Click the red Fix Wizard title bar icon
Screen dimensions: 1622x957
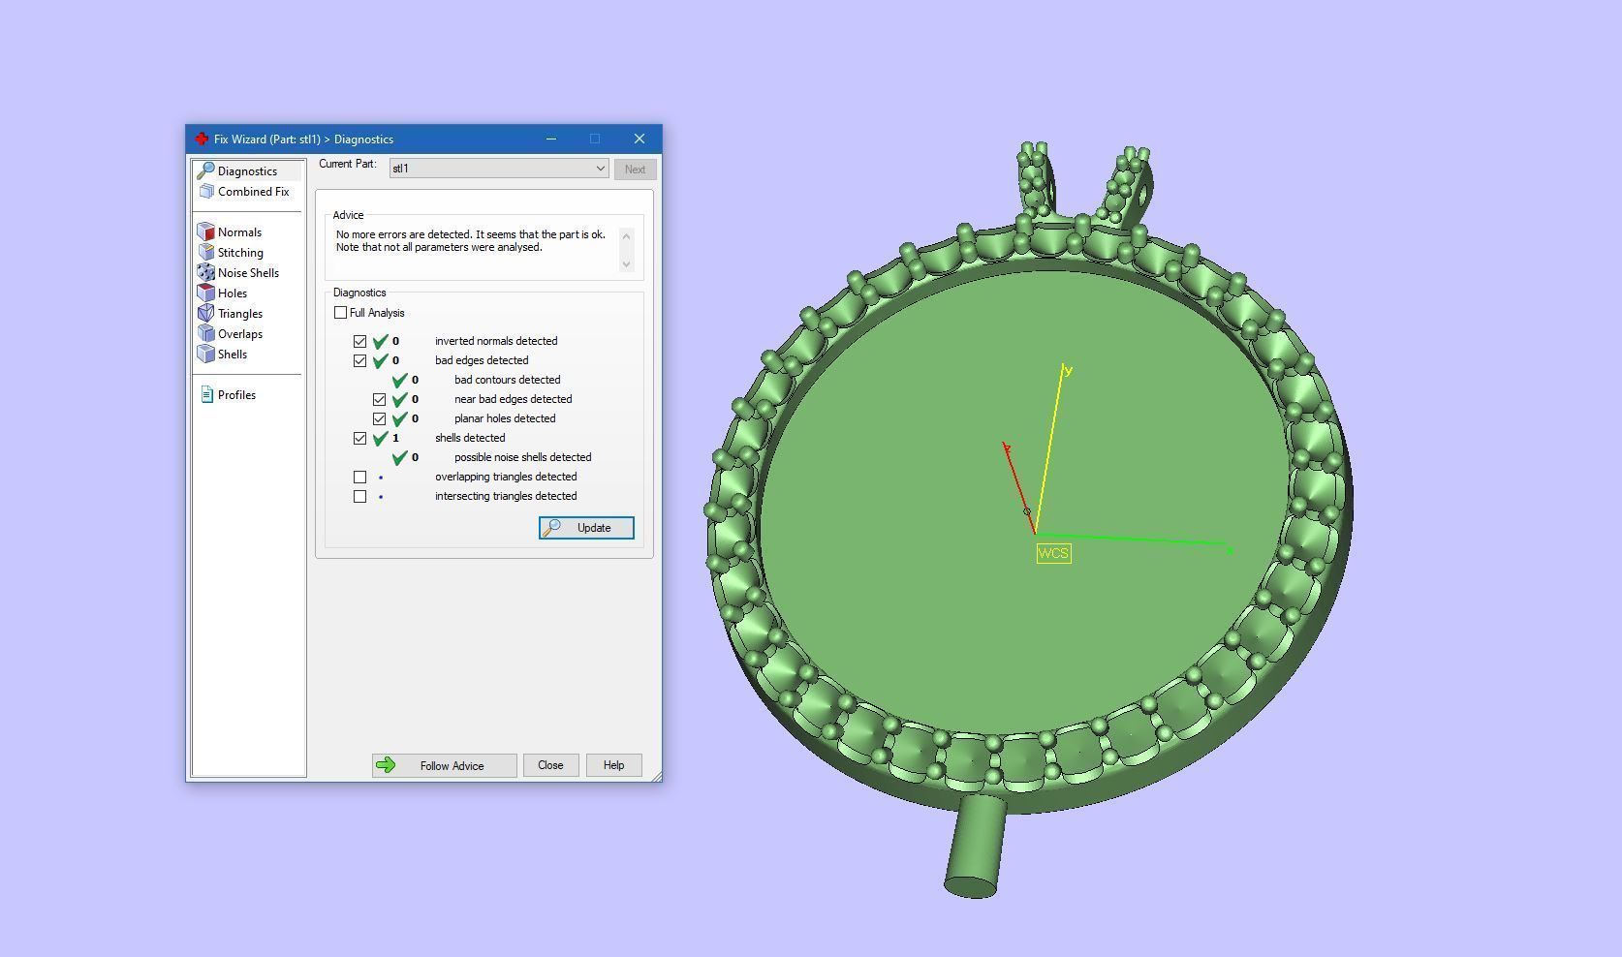[x=202, y=139]
